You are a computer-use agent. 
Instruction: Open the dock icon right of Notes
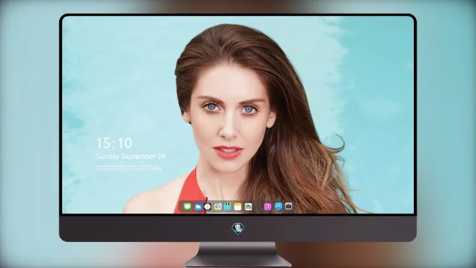(x=248, y=207)
